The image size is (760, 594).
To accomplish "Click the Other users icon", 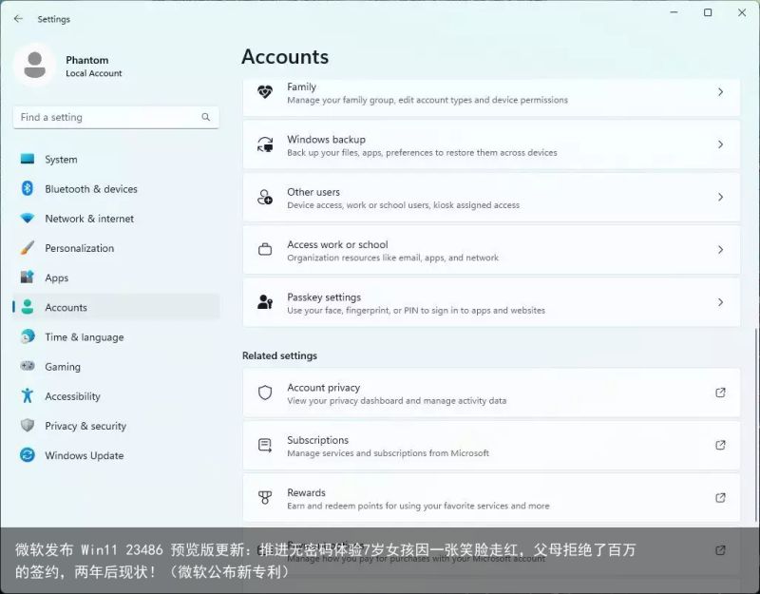I will (265, 197).
